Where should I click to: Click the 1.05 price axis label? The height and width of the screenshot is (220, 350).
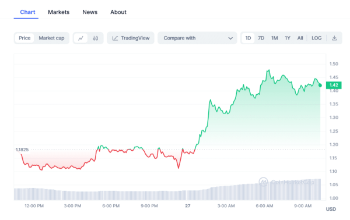tap(334, 184)
